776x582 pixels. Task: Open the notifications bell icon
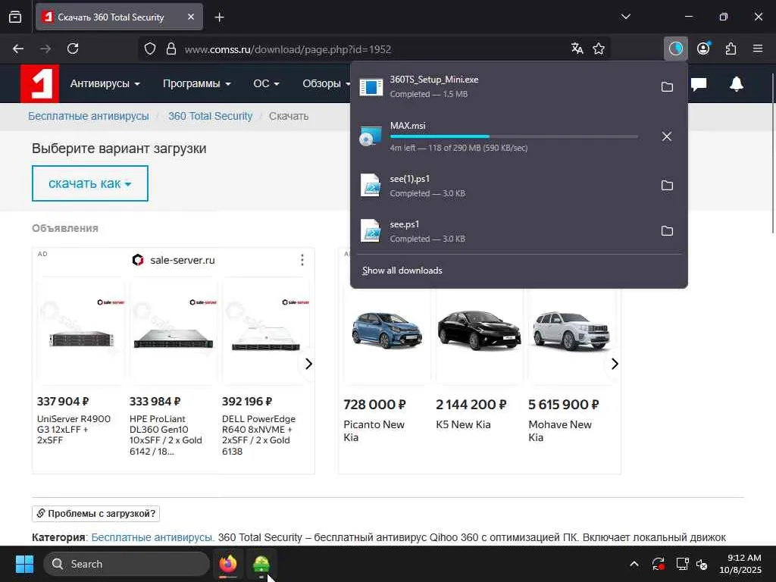coord(737,84)
